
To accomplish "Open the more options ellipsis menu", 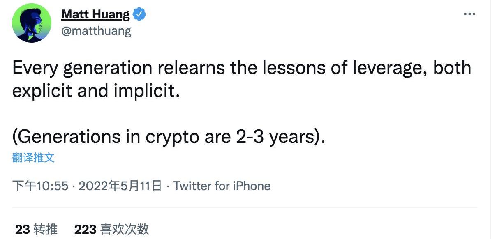I will point(469,14).
